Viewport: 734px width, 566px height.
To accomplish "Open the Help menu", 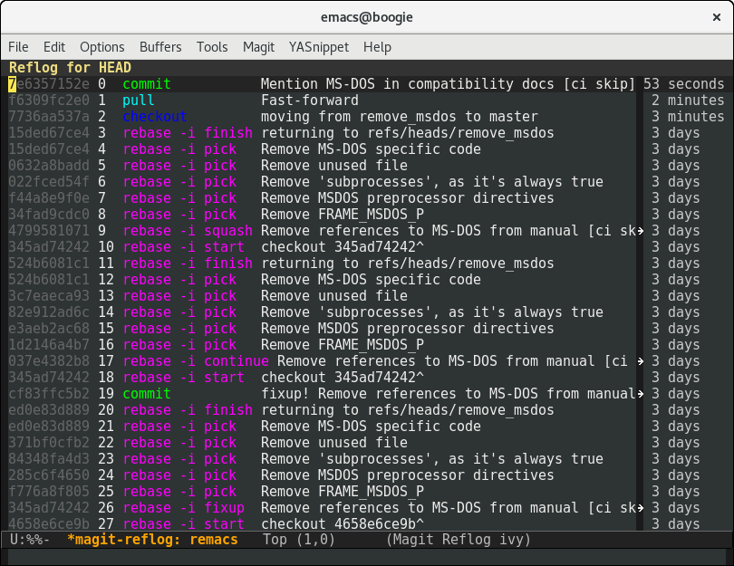I will pos(377,47).
